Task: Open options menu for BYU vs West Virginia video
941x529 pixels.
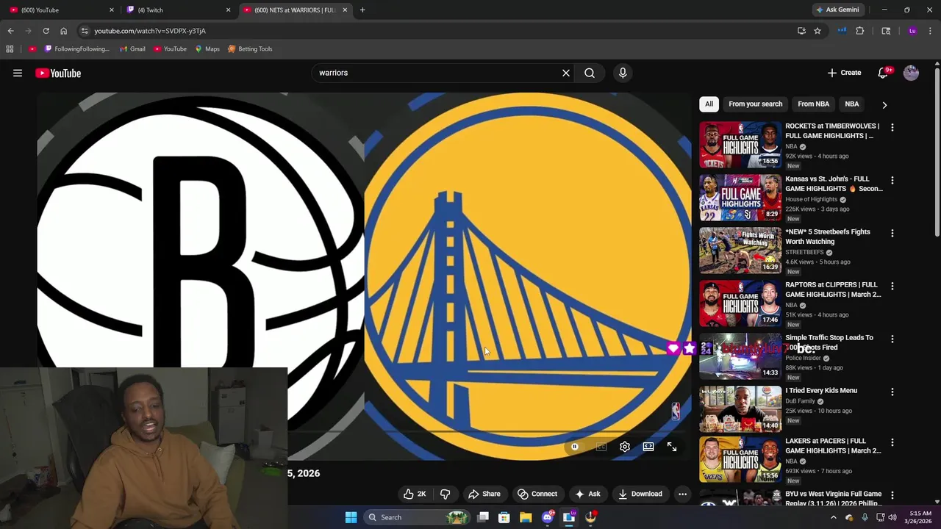Action: pos(892,495)
